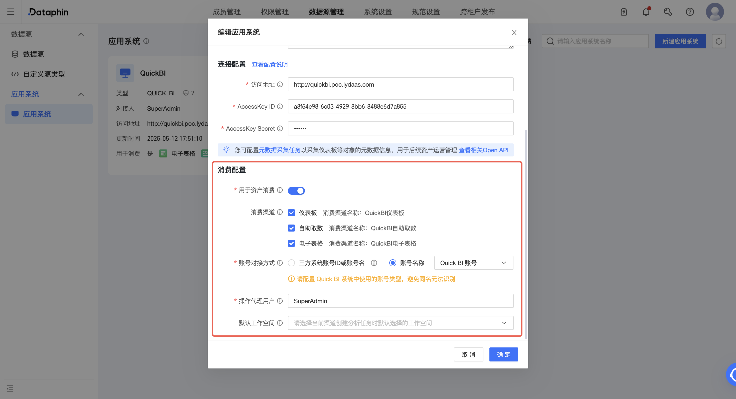This screenshot has height=399, width=736.
Task: Click the wrench tools icon
Action: tap(668, 12)
